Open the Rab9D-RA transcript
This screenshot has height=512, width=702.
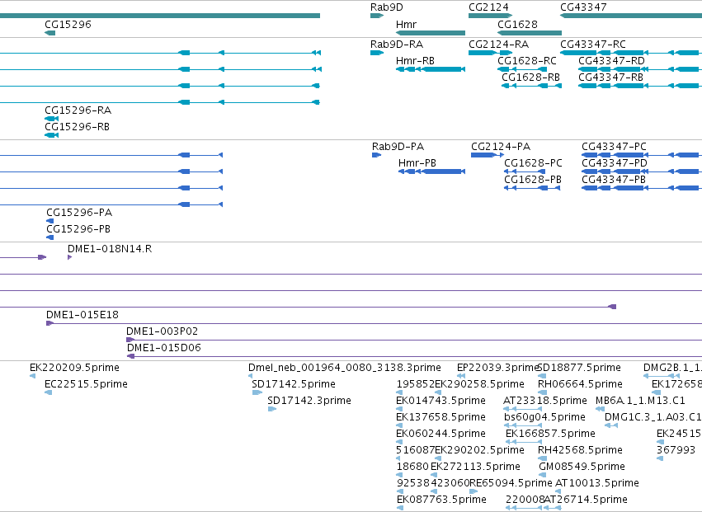(x=377, y=53)
